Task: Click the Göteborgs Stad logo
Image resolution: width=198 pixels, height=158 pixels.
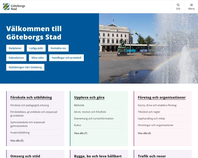Action: point(14,7)
